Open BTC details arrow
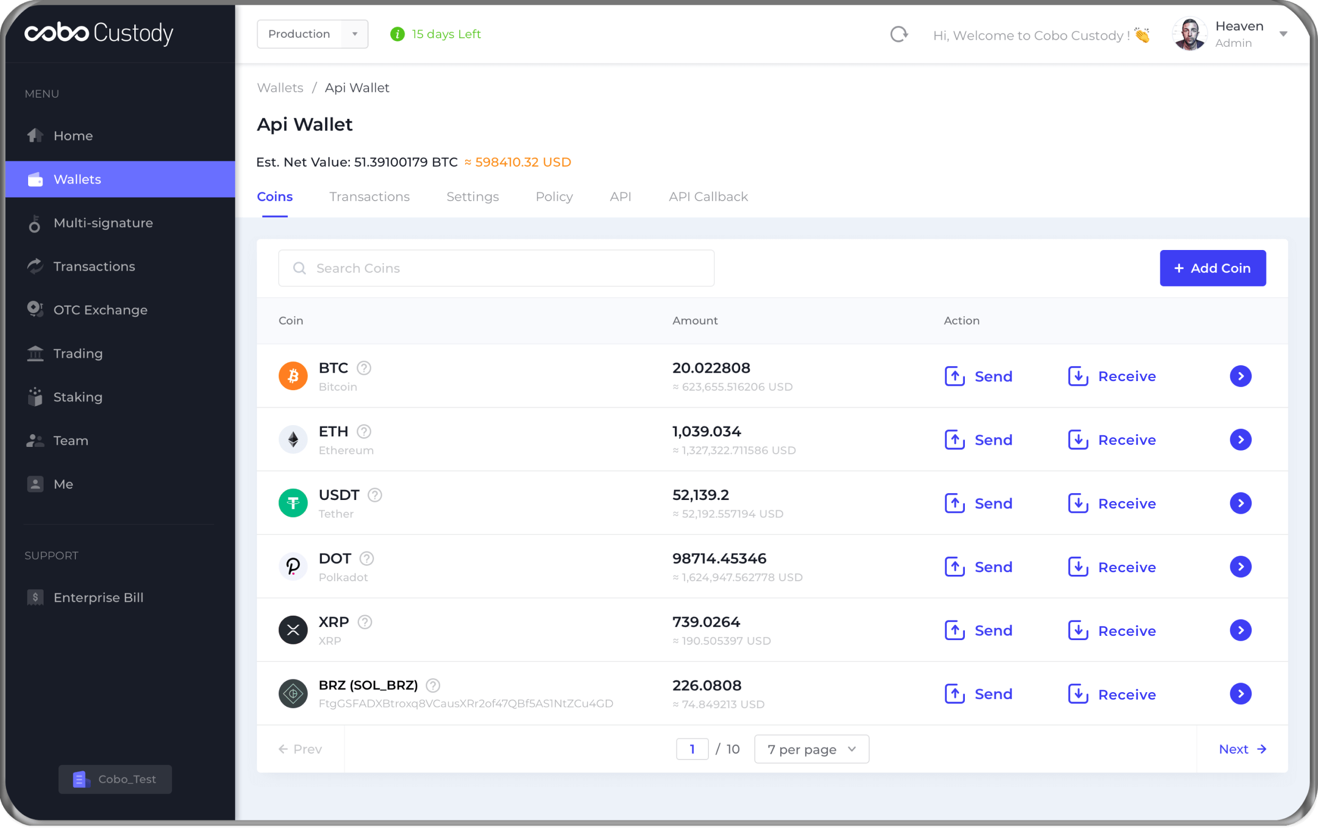The height and width of the screenshot is (828, 1318). pyautogui.click(x=1241, y=376)
